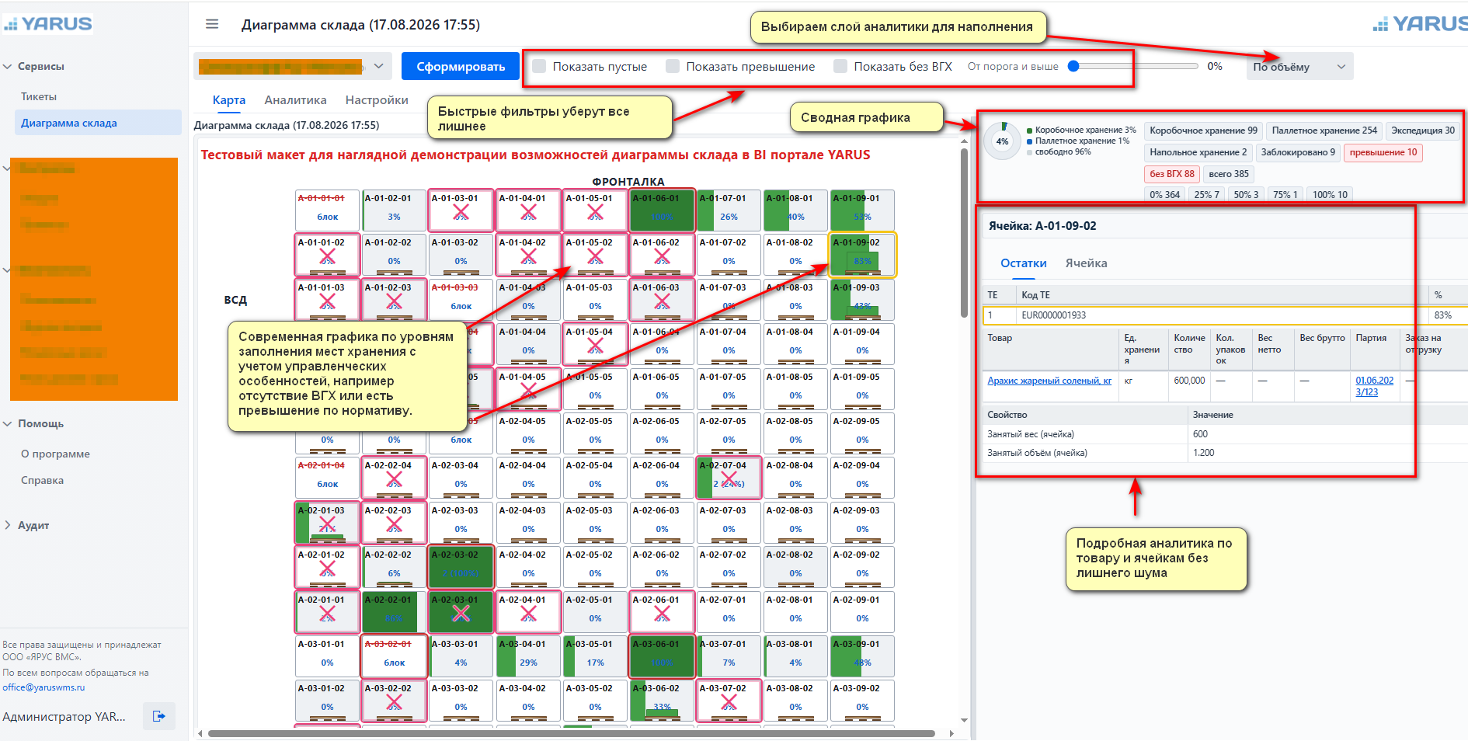Select warehouse cell A-03-04-01
The image size is (1468, 741).
coord(528,656)
